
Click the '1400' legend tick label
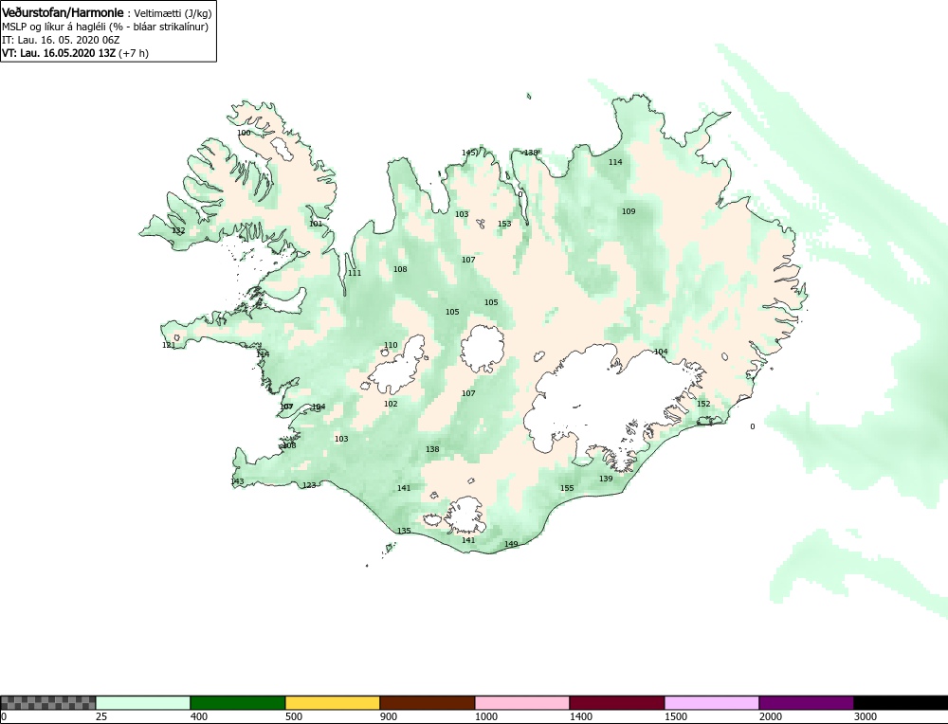(x=581, y=716)
